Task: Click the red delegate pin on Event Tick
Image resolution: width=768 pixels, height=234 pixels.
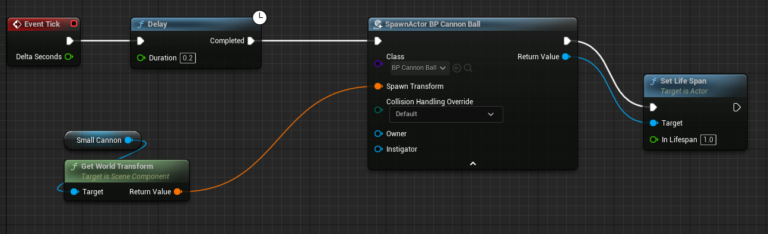Action: coord(74,24)
